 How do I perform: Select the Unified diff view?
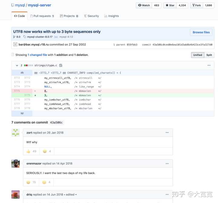tap(197, 55)
